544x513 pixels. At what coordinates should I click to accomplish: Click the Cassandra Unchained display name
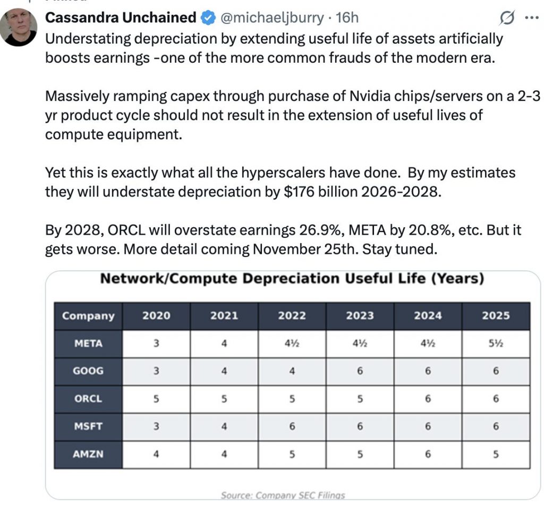click(121, 18)
